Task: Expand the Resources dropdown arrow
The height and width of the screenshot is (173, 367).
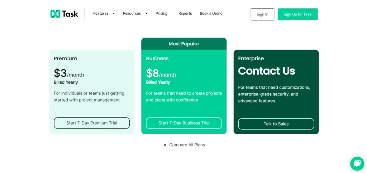Action: (146, 13)
